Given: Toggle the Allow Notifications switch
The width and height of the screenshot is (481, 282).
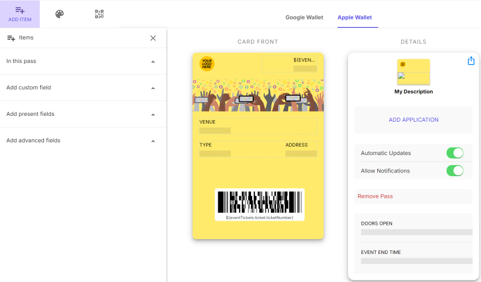Looking at the screenshot, I should point(455,171).
